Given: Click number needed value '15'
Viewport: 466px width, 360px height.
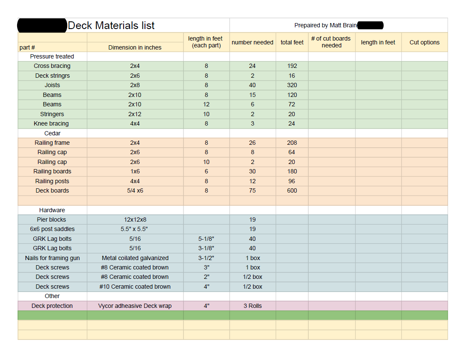Looking at the screenshot, I should pos(252,95).
